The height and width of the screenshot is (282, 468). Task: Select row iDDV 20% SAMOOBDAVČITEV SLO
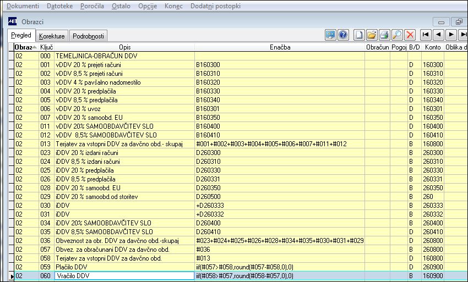241,223
